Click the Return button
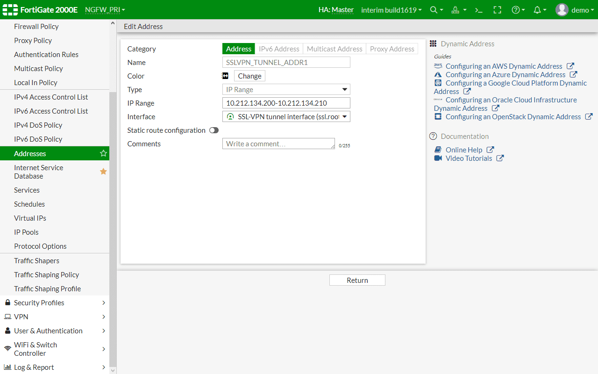Viewport: 598px width, 374px height. (x=357, y=280)
